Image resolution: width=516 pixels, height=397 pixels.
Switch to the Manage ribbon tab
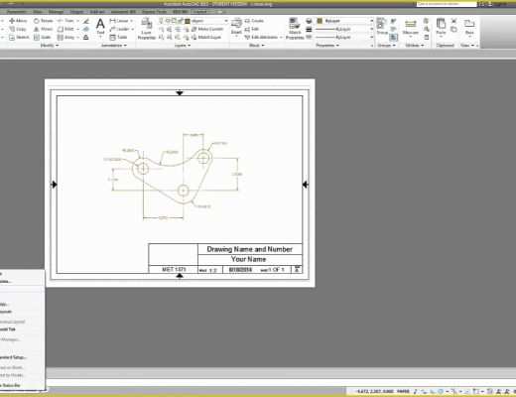pyautogui.click(x=56, y=12)
